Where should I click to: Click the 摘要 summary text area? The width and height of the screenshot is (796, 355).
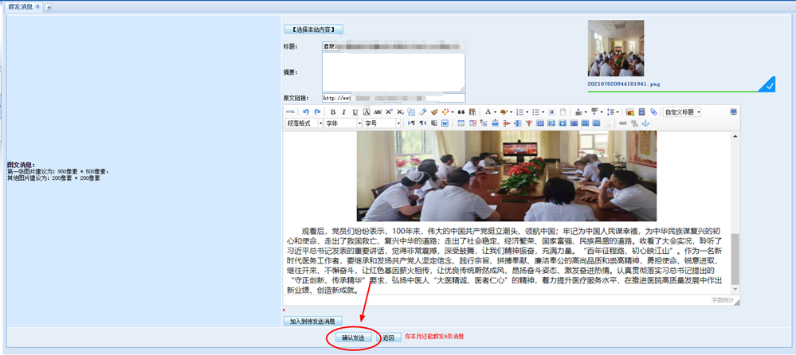tap(394, 72)
